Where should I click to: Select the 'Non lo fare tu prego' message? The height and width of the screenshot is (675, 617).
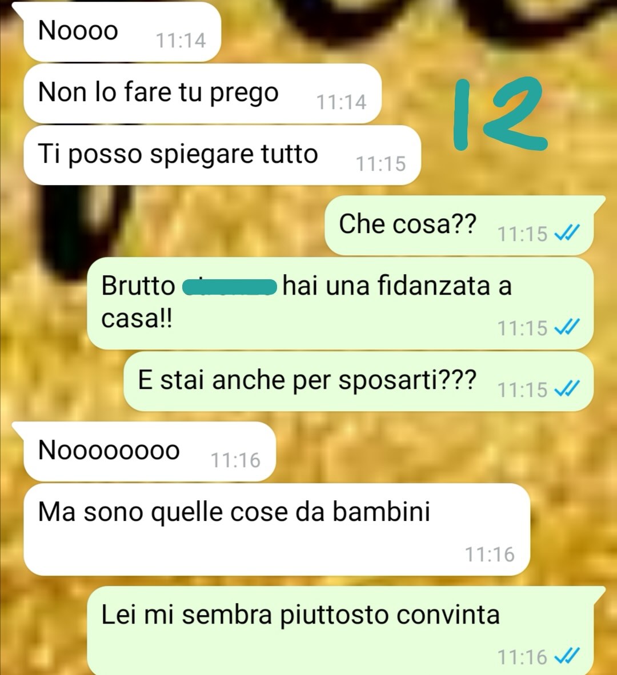point(202,94)
